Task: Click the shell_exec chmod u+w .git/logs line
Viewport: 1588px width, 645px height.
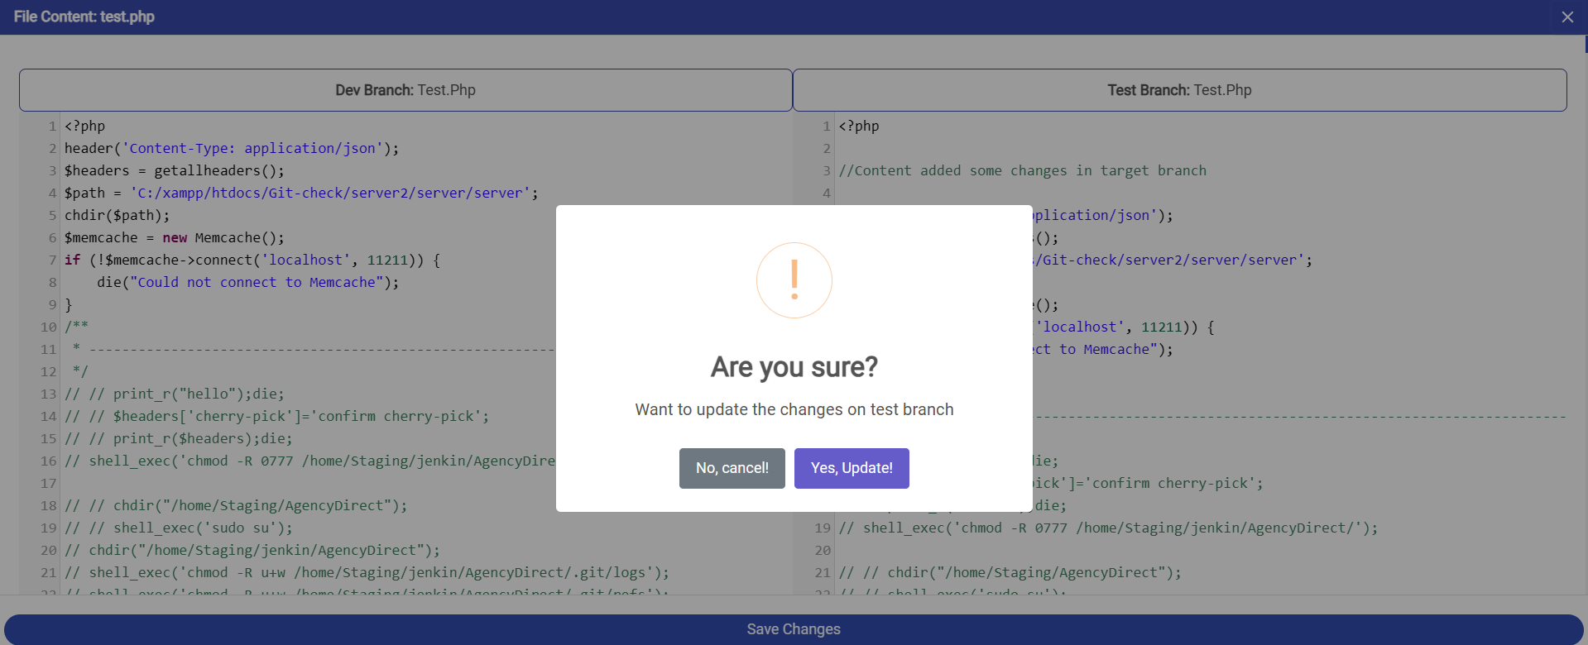Action: [x=367, y=573]
